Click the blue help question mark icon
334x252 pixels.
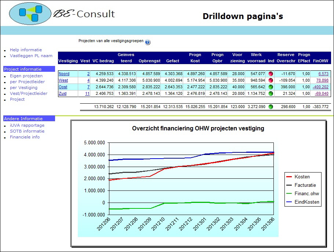pyautogui.click(x=148, y=42)
